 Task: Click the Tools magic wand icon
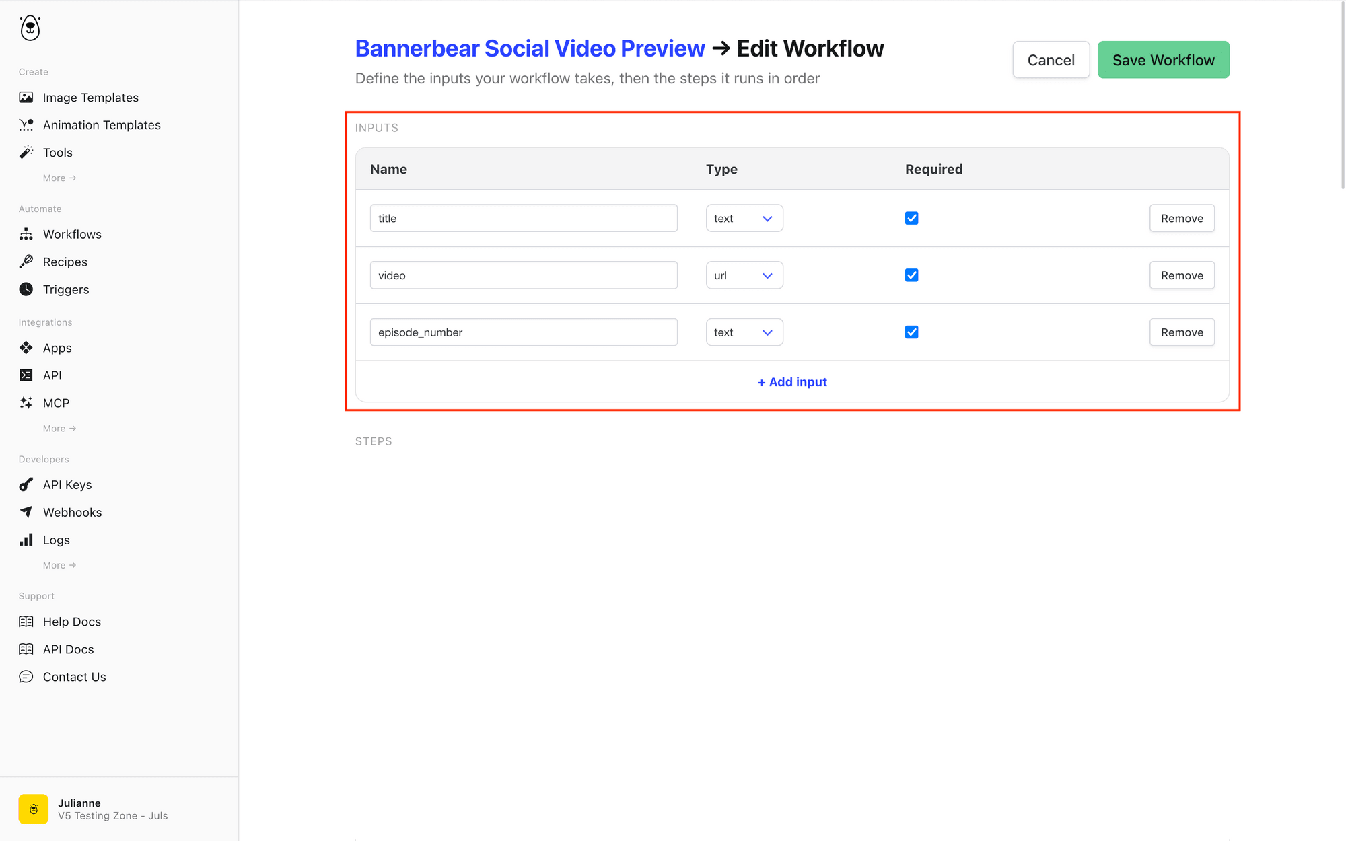(x=26, y=153)
